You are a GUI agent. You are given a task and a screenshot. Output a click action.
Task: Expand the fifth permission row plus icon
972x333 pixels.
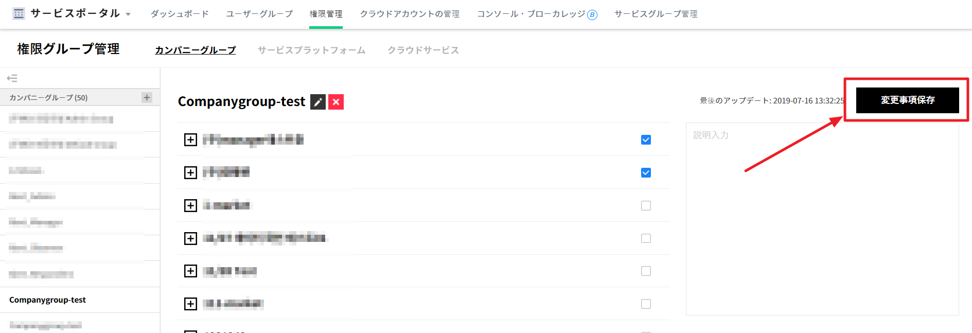click(190, 271)
